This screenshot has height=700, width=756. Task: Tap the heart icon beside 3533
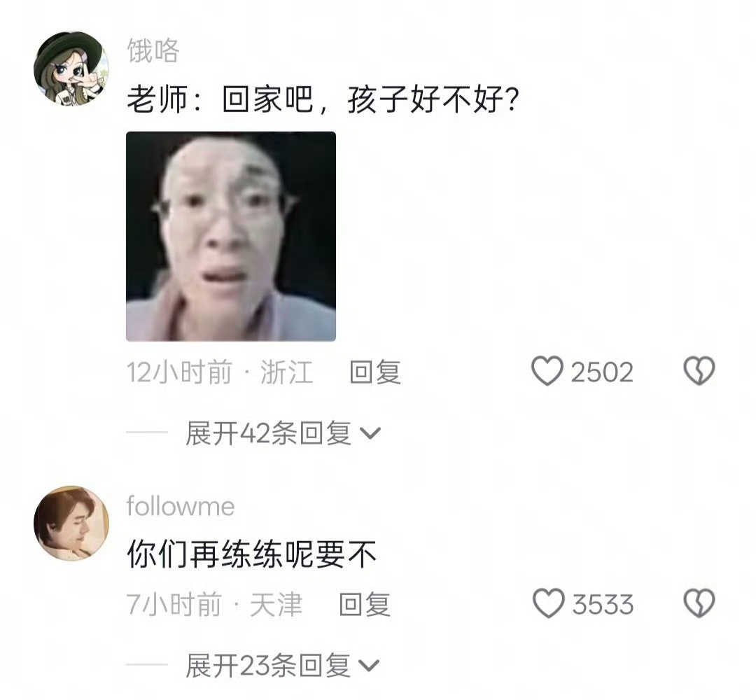point(548,603)
